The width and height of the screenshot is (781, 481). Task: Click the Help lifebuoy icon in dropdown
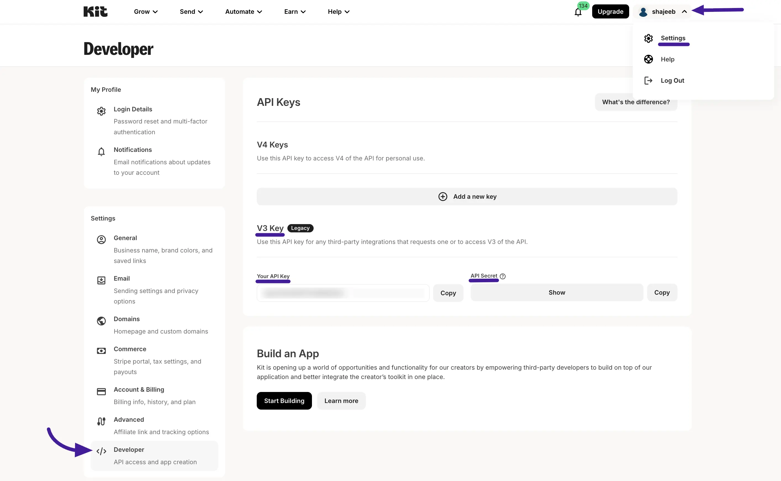click(648, 60)
